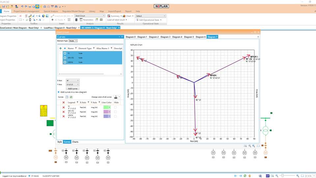Tick the checkbox for node F3
The height and width of the screenshot is (178, 316).
coord(65,53)
